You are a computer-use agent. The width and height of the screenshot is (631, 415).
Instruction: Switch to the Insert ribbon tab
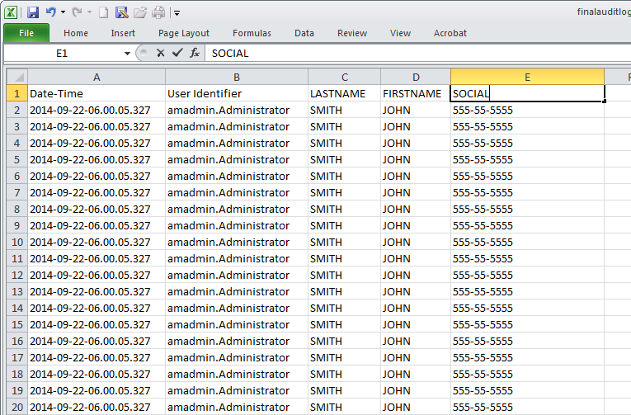[123, 33]
